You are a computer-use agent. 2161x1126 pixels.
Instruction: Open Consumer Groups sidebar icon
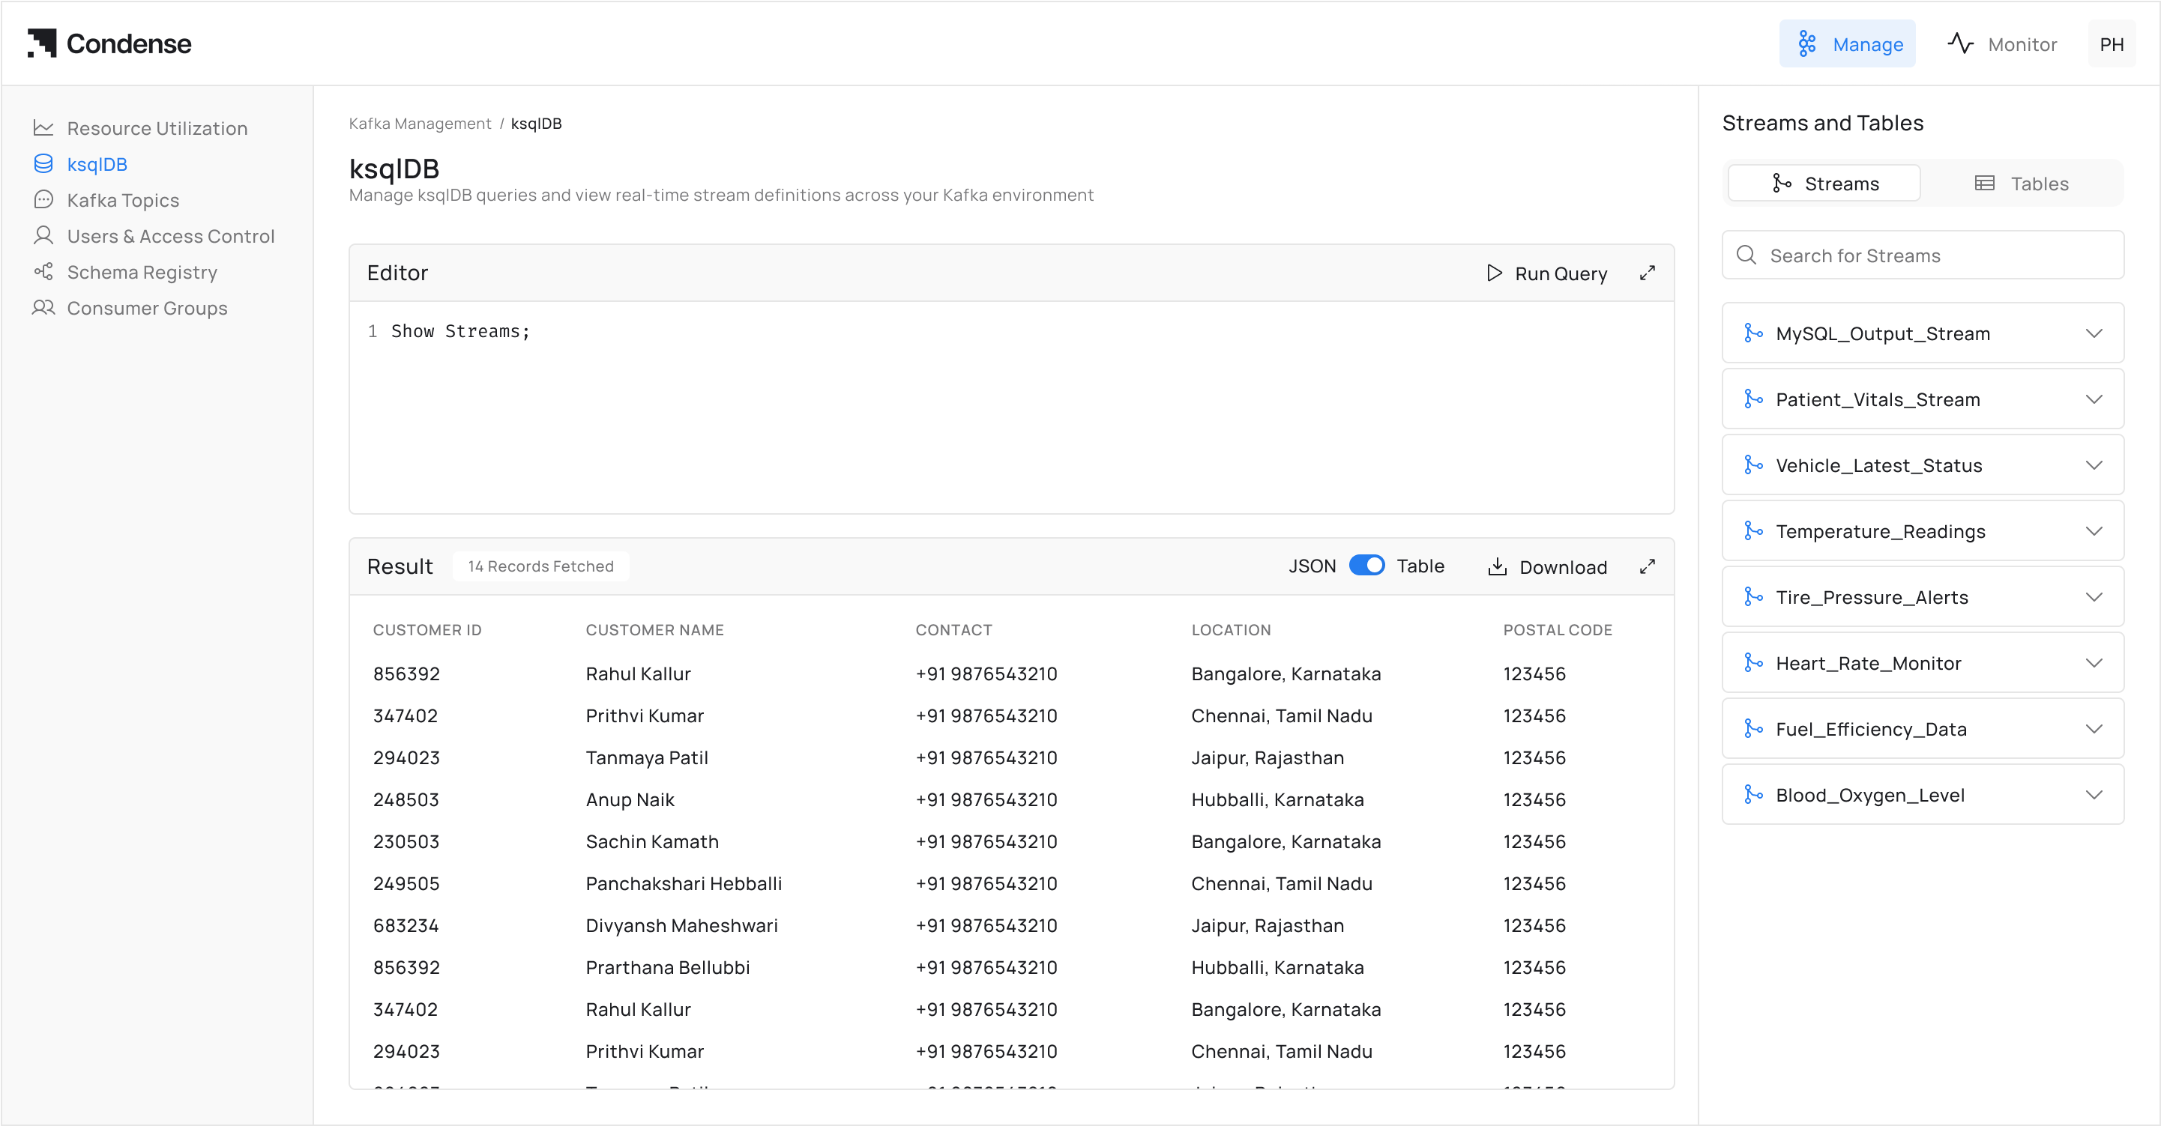[x=43, y=308]
